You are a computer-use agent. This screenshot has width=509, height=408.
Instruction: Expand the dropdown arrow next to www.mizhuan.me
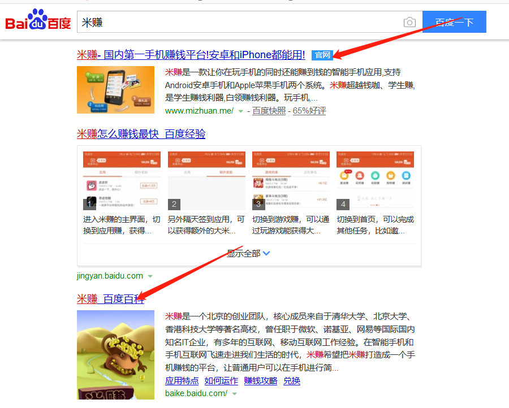[x=240, y=111]
